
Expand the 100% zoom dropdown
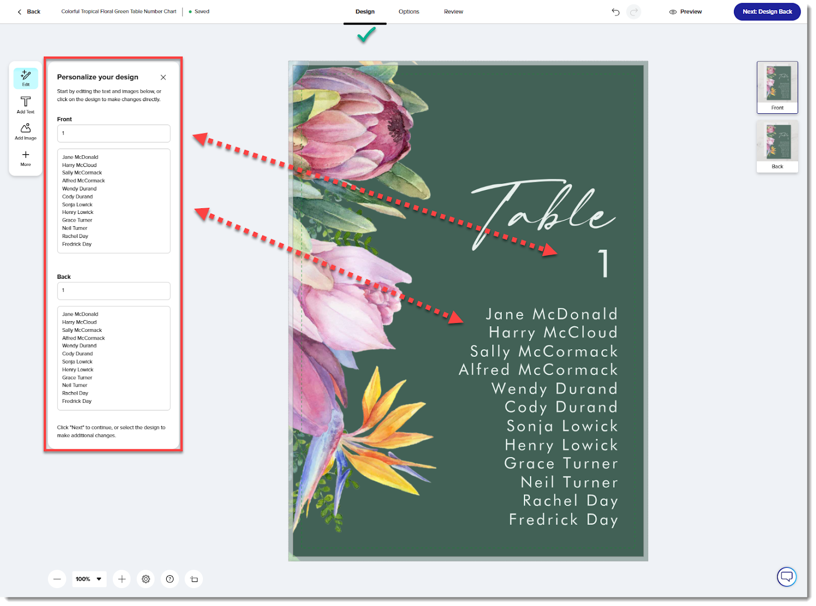click(x=89, y=579)
